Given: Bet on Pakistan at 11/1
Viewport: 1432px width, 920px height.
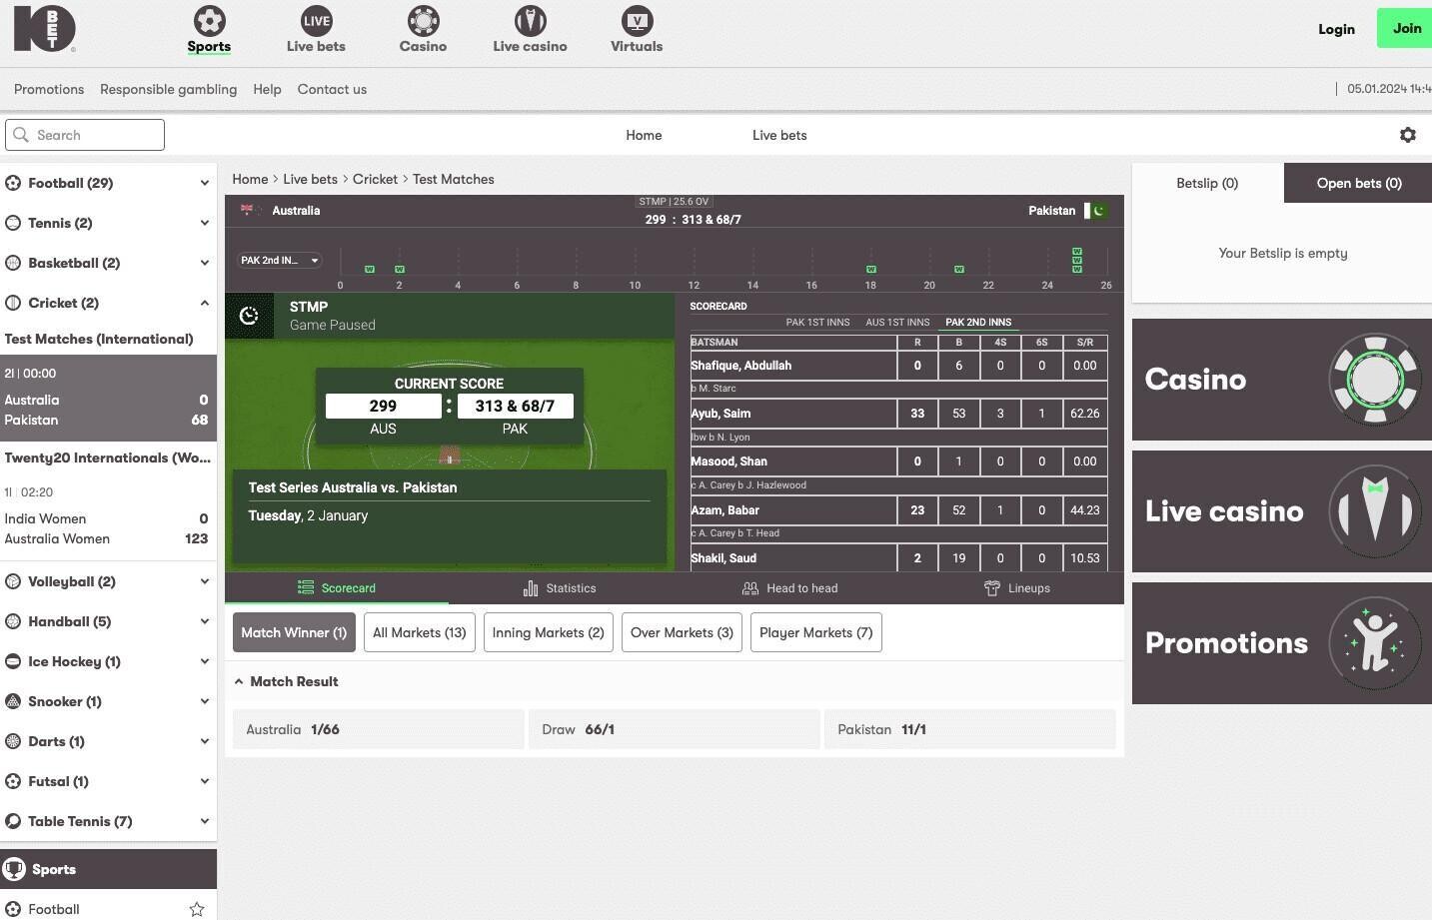Looking at the screenshot, I should [969, 729].
